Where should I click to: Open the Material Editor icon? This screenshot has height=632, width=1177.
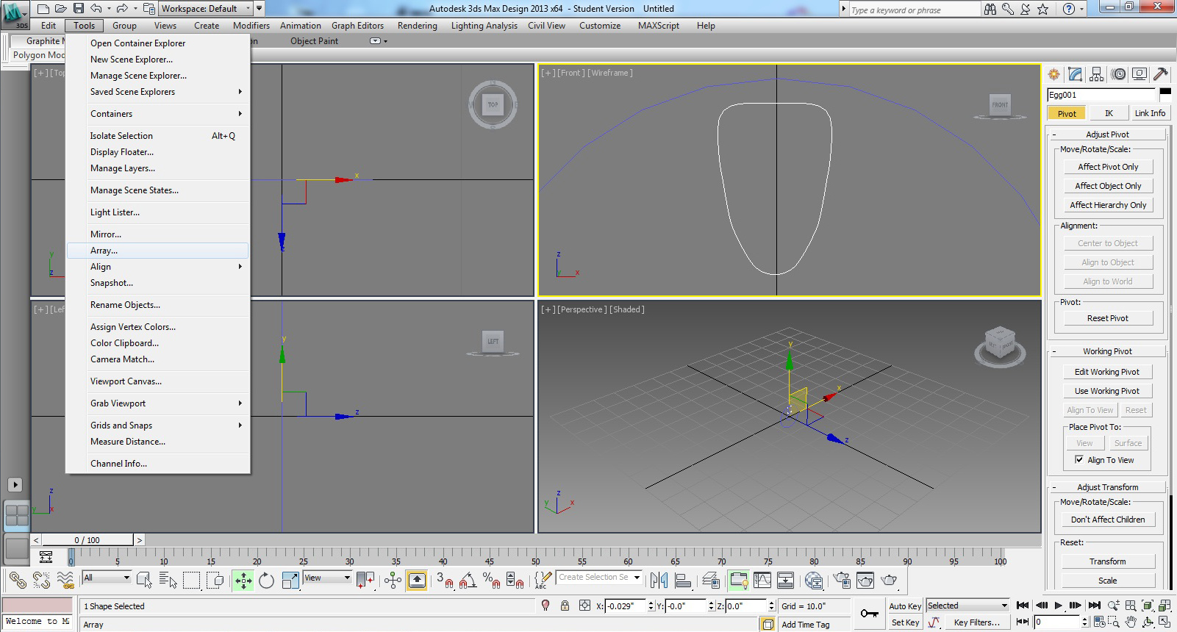tap(814, 581)
